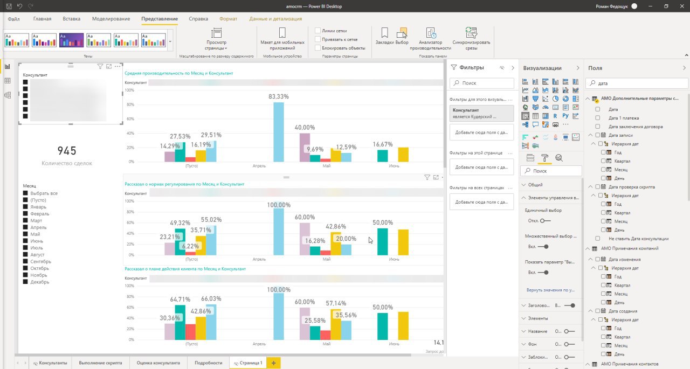Collapse the Элементы управления section
This screenshot has width=690, height=369.
[551, 198]
